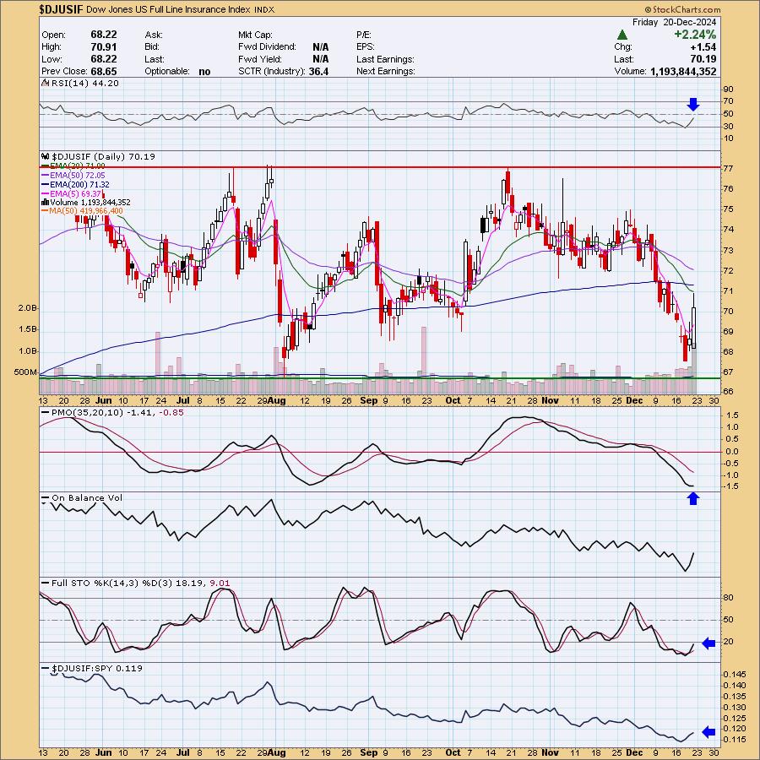Click the Fwd Yield N/A value
Viewport: 760px width, 760px height.
click(320, 59)
